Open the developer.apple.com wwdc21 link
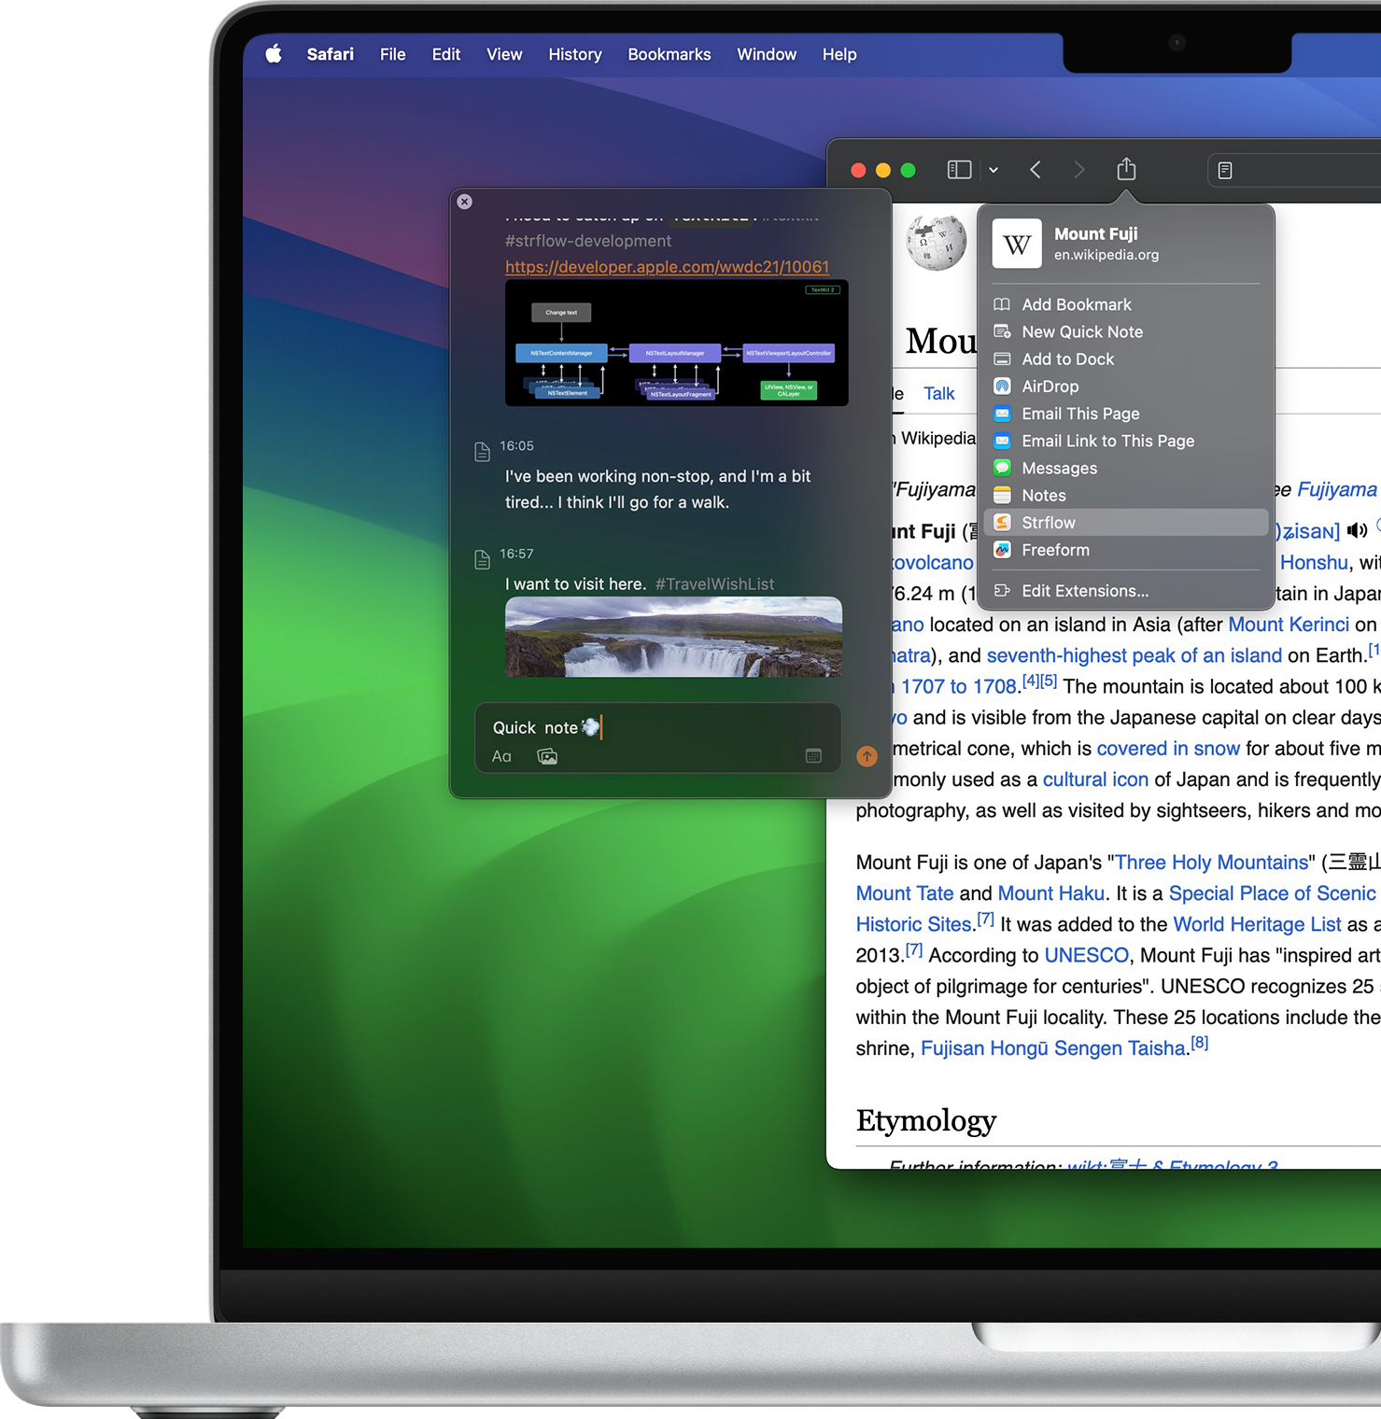 click(x=667, y=267)
